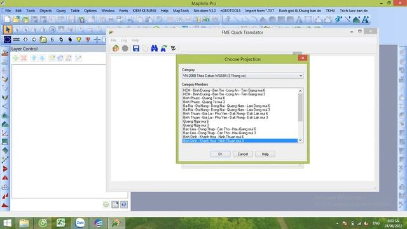This screenshot has width=407, height=229.
Task: Click the blue floppy Save icon in FME
Action: pos(136,48)
